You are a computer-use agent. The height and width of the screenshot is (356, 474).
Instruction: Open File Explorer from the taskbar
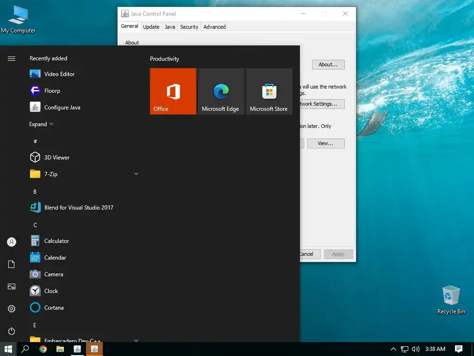60,349
